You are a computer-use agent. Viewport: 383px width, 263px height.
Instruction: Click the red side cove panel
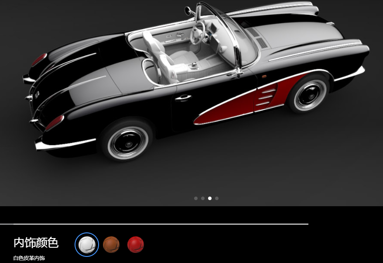click(244, 103)
